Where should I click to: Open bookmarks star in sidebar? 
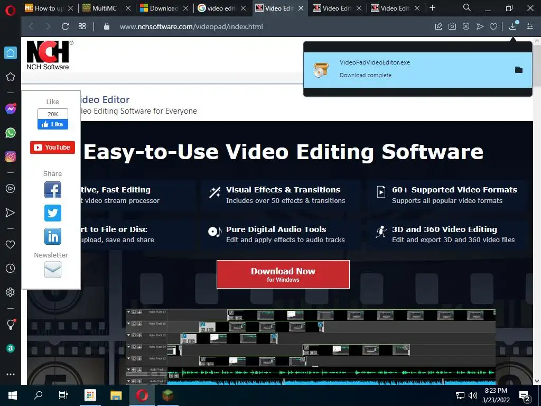coord(11,77)
